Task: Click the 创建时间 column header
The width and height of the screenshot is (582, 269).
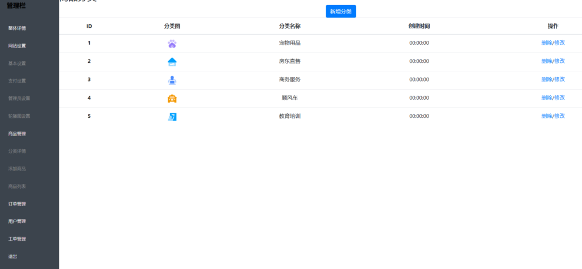Action: (419, 26)
